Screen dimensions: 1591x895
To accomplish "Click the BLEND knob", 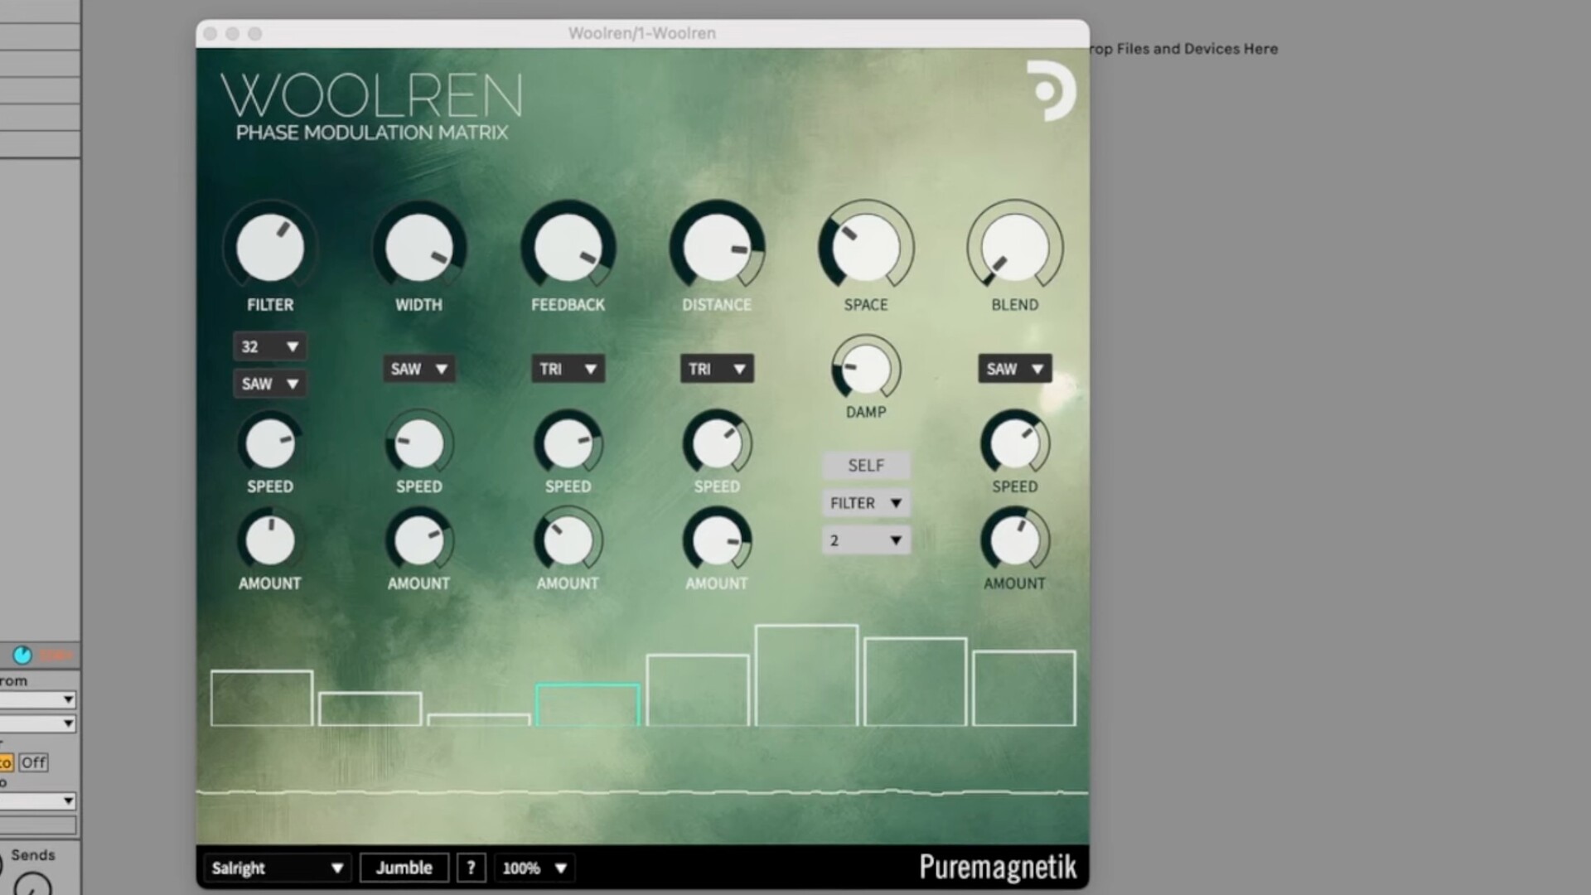I will point(1015,248).
